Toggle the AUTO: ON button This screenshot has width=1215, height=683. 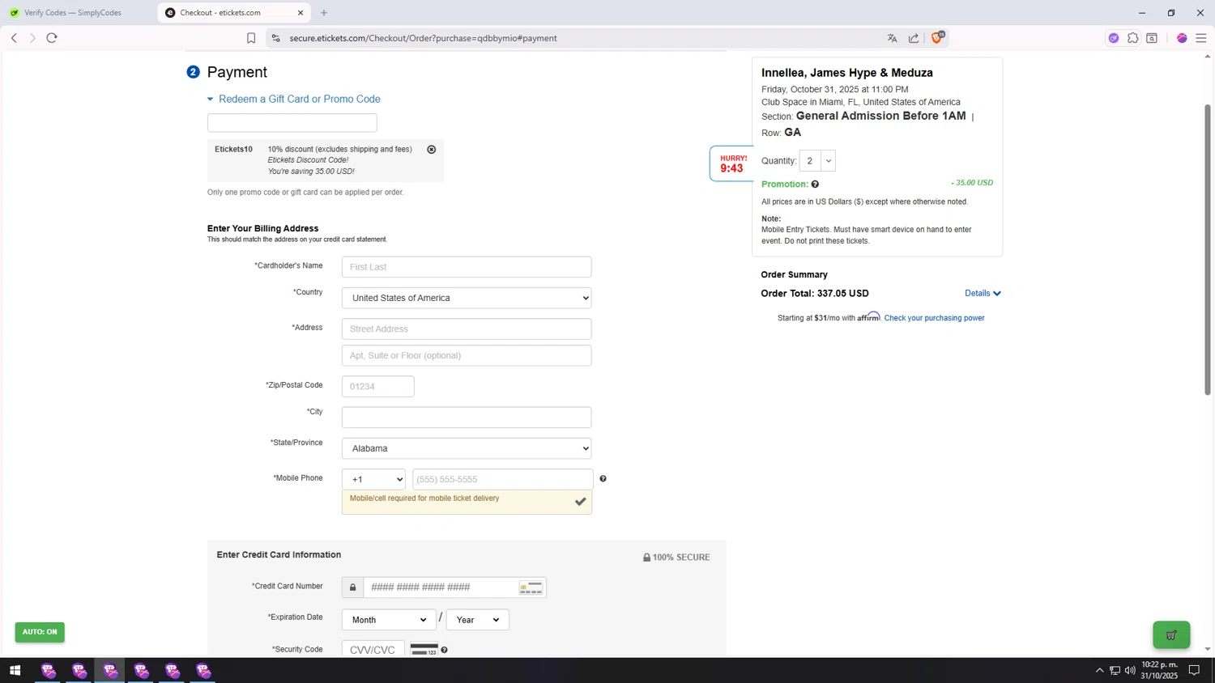40,632
